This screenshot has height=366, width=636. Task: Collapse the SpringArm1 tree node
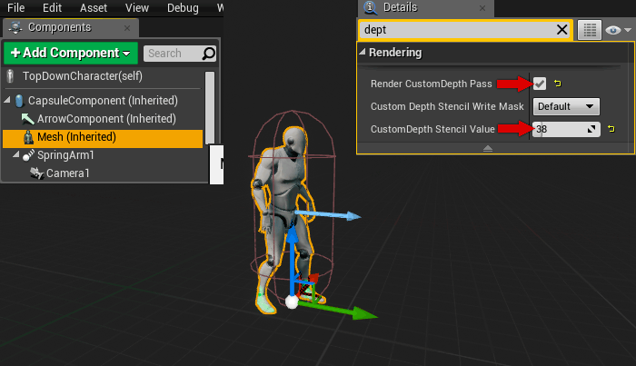point(15,154)
